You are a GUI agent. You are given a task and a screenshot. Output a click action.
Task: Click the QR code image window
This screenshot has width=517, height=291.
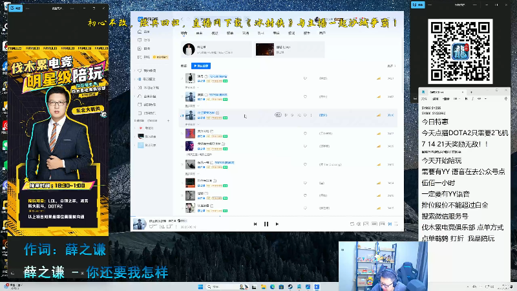coord(460,51)
